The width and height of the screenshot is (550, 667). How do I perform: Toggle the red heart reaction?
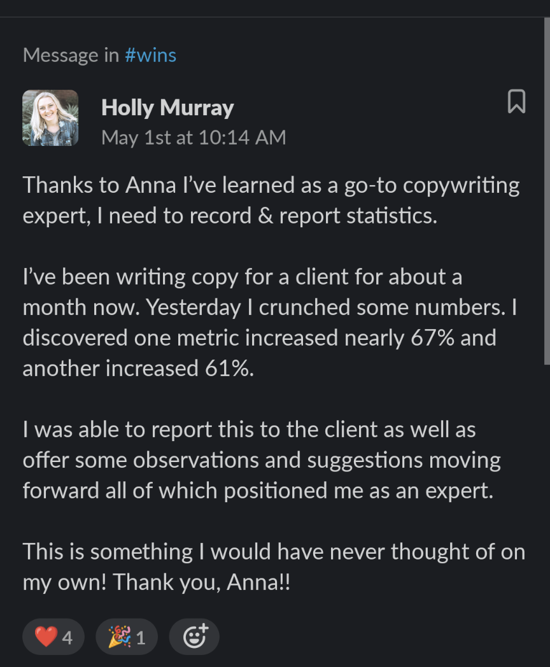click(53, 637)
